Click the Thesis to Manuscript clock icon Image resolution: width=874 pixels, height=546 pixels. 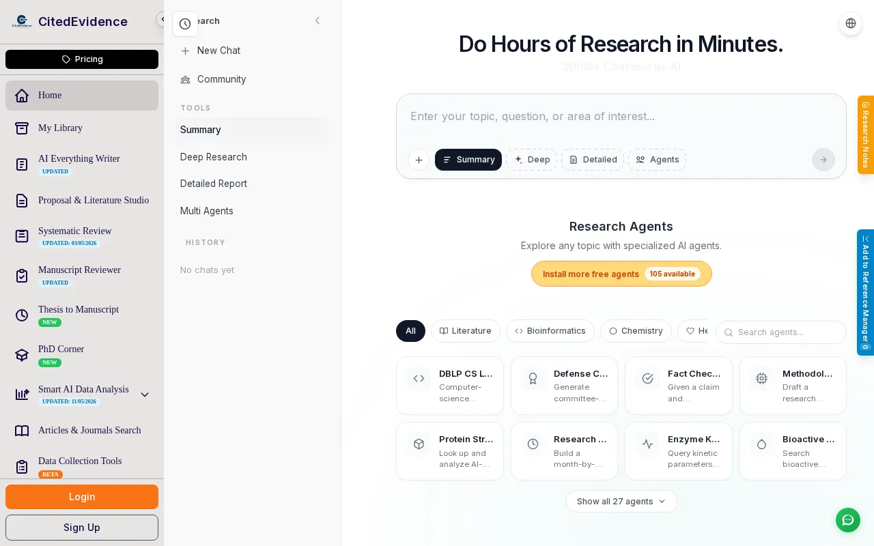[x=22, y=315]
